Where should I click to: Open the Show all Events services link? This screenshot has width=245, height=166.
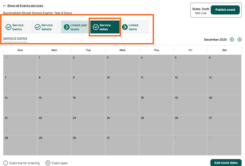[25, 6]
